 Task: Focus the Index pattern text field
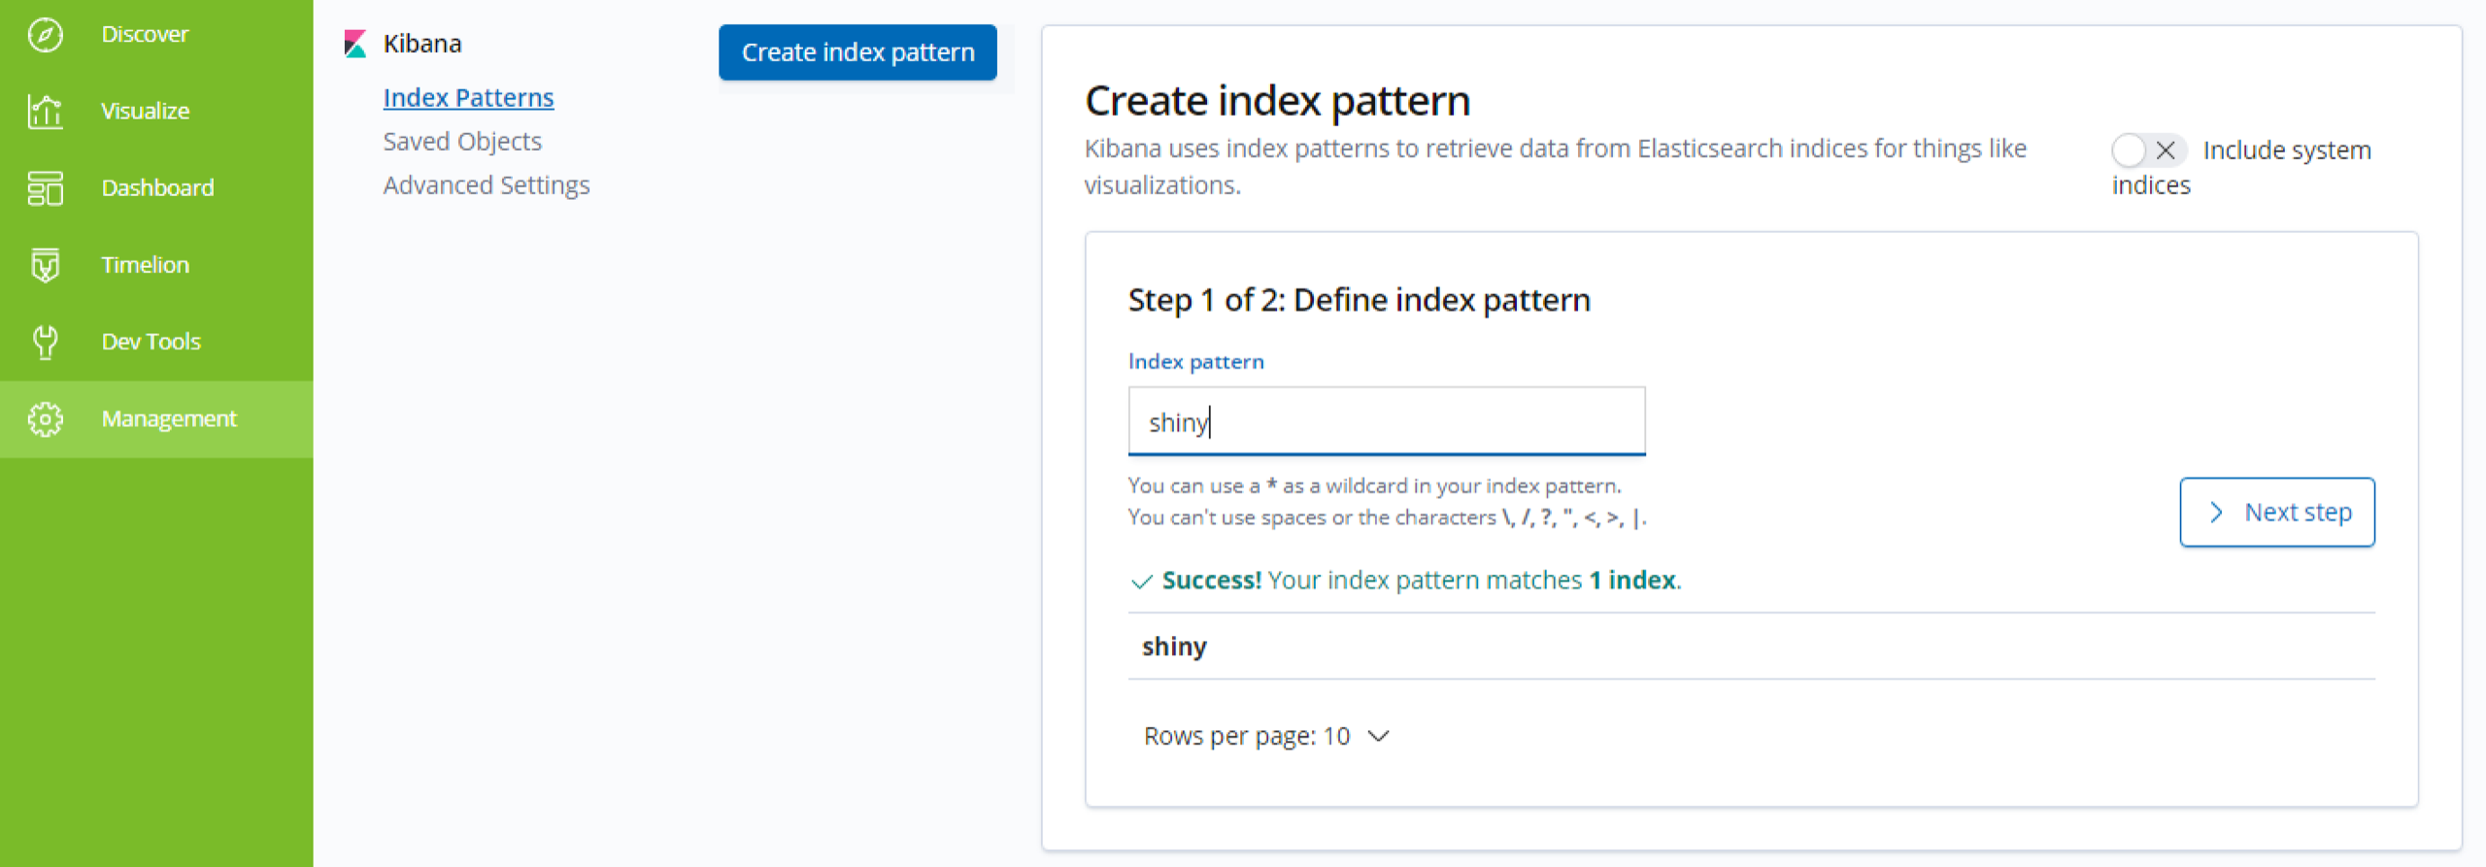[1386, 422]
